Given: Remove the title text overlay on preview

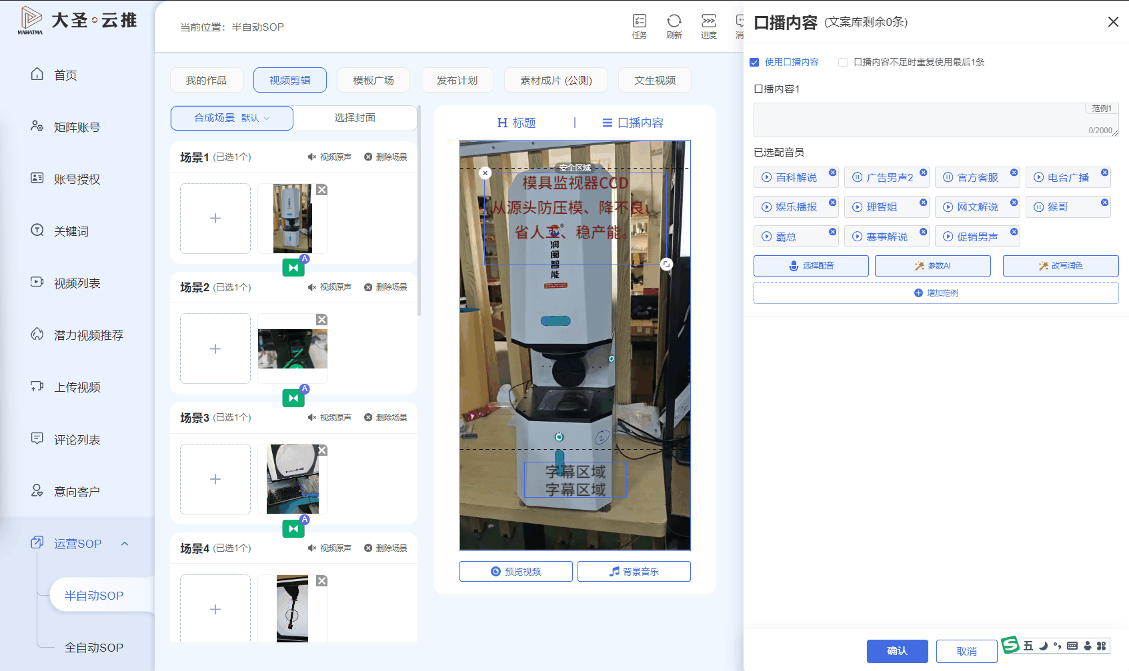Looking at the screenshot, I should click(x=485, y=173).
